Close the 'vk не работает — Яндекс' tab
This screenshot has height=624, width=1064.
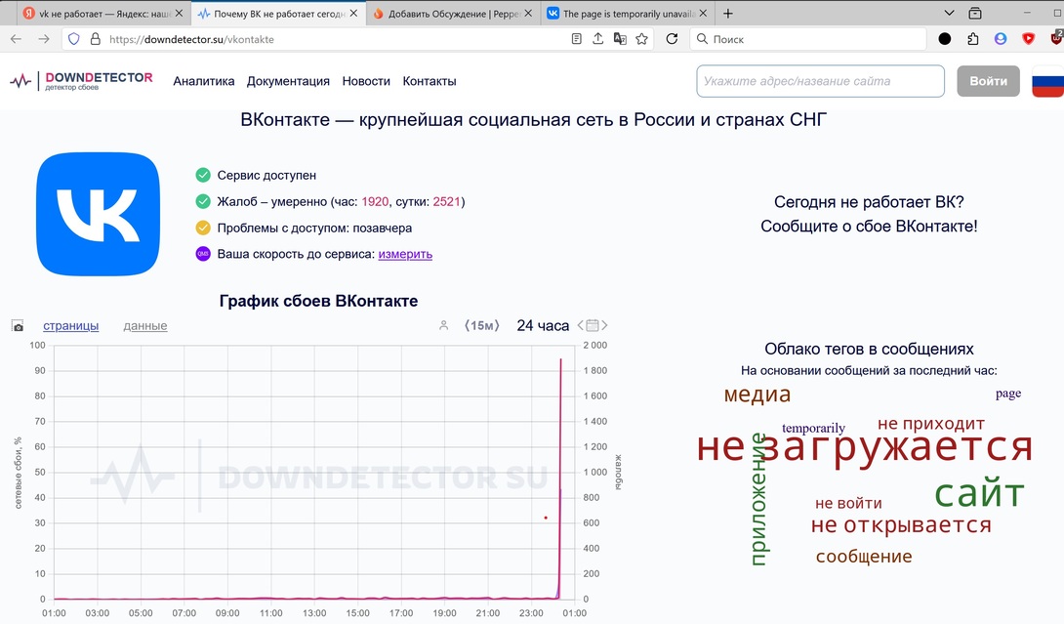click(180, 13)
